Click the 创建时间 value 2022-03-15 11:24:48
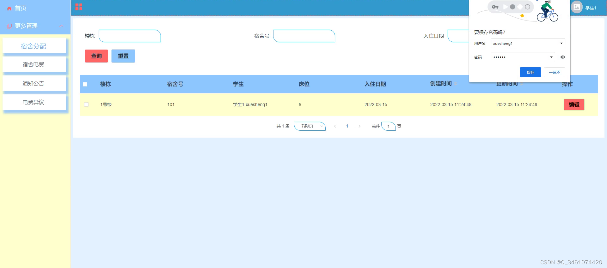 [451, 104]
